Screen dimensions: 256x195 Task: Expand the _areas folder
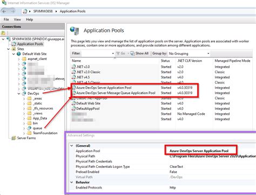tap(24, 99)
